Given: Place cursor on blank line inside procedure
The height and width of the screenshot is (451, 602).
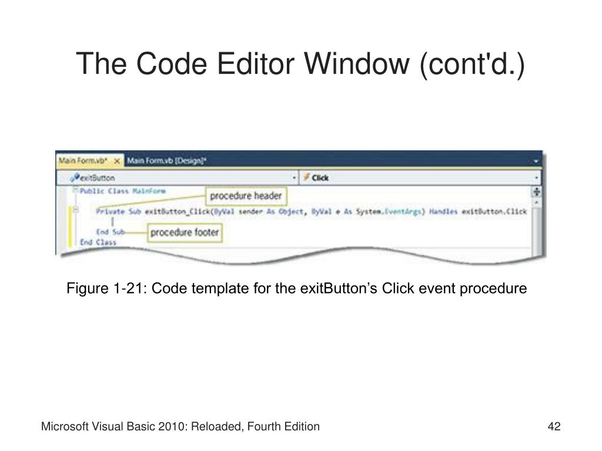Looking at the screenshot, I should pyautogui.click(x=112, y=221).
